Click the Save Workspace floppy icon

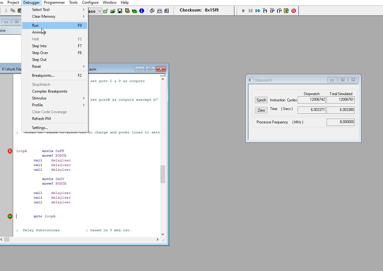pos(120,11)
